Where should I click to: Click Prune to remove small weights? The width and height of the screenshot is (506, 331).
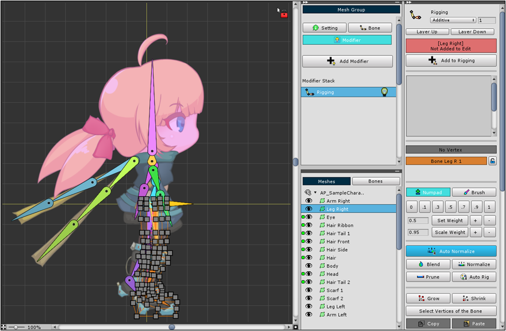click(x=428, y=277)
